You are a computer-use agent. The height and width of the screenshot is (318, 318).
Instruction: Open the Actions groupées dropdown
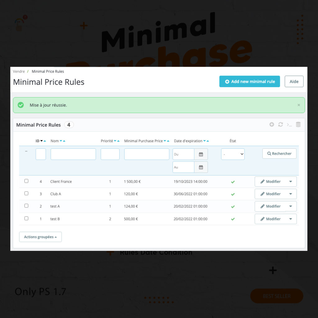pyautogui.click(x=40, y=237)
